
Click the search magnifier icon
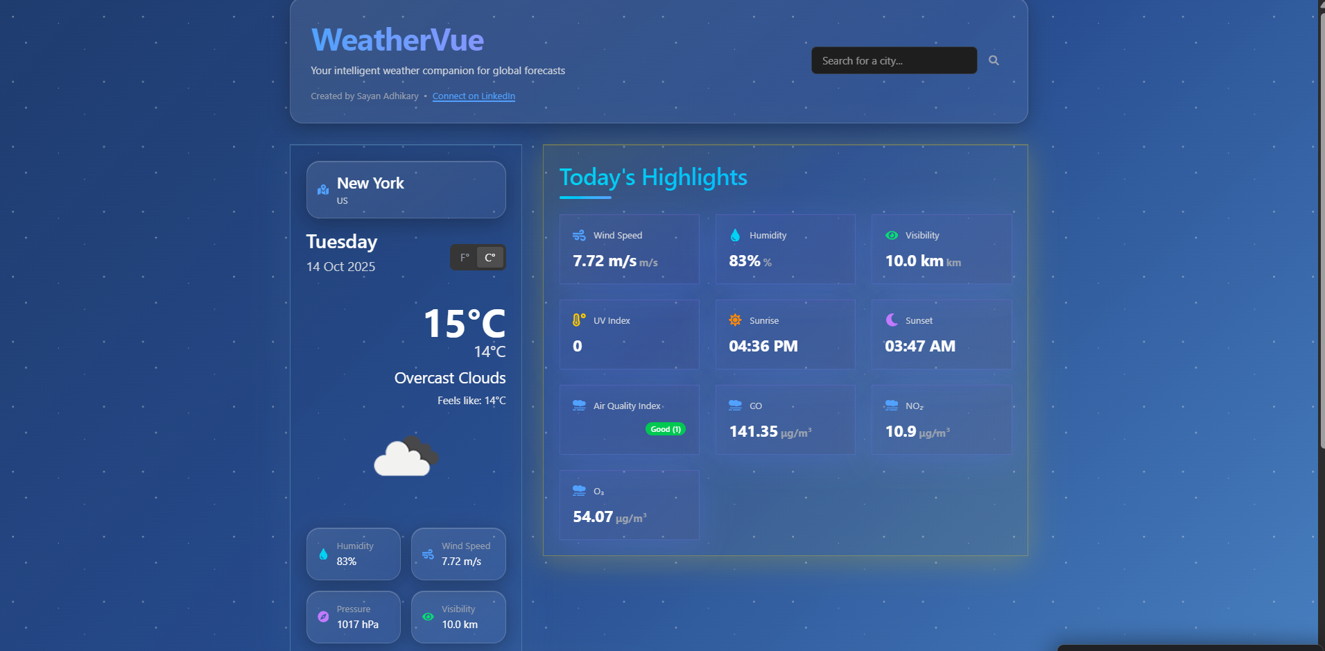tap(994, 60)
